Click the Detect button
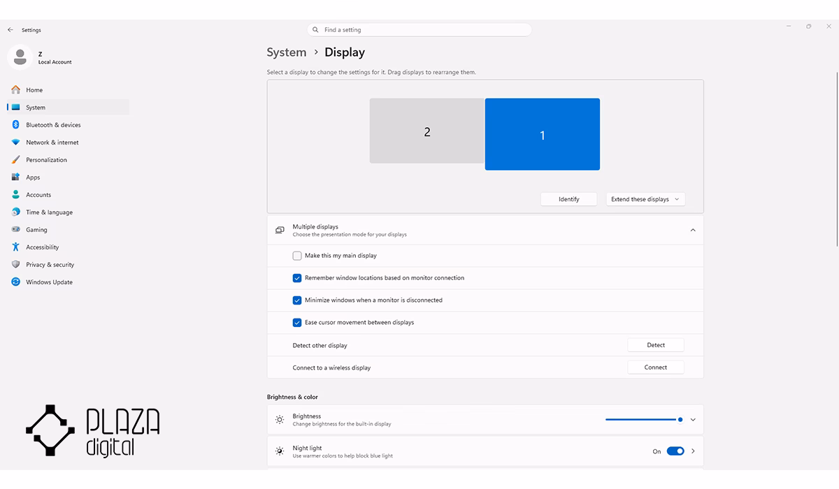839x489 pixels. [656, 345]
